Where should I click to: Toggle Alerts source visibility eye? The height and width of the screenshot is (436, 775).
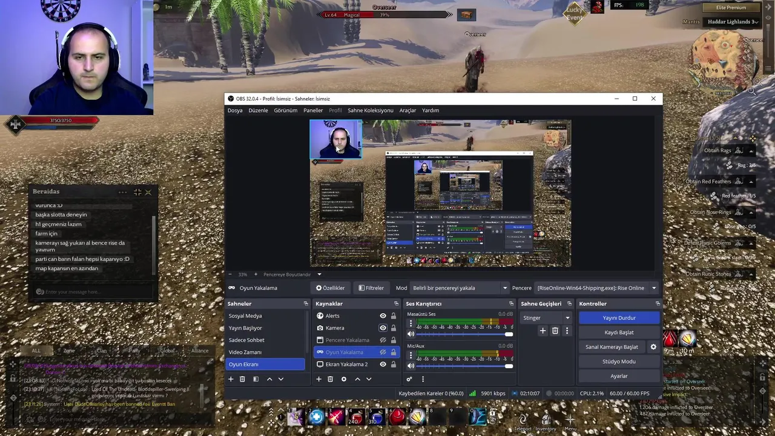tap(383, 315)
